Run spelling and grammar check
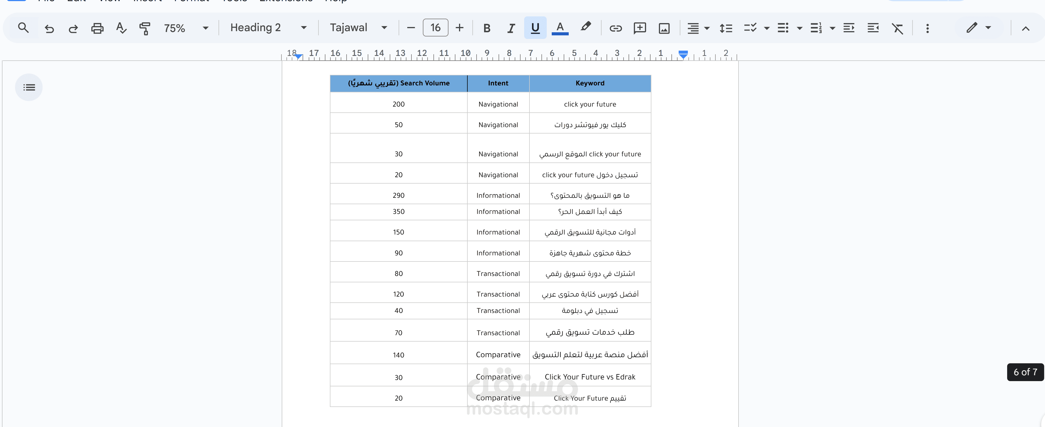 point(121,28)
